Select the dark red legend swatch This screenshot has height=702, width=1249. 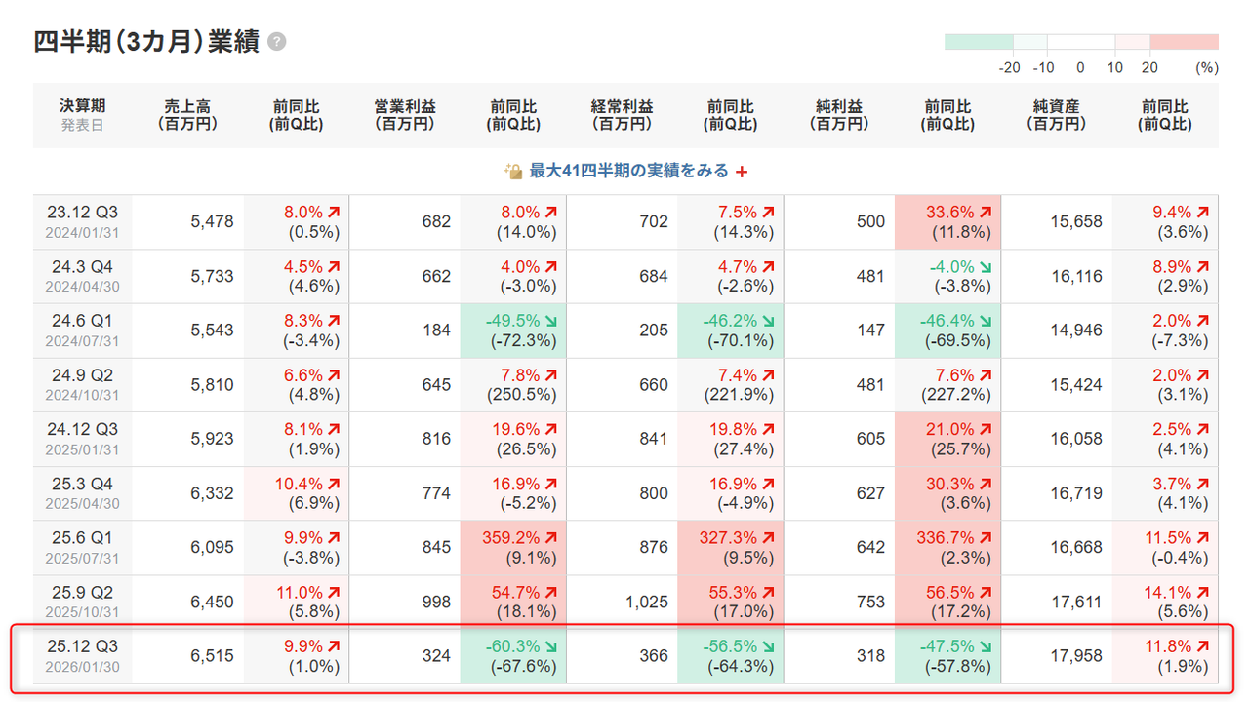point(1184,42)
